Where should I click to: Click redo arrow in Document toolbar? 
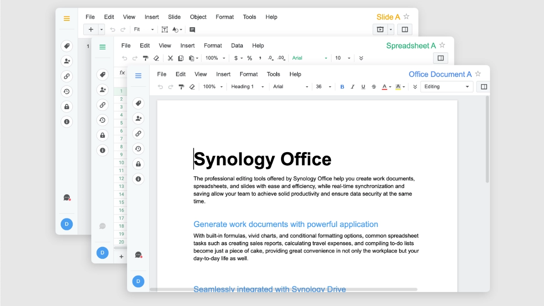[170, 87]
